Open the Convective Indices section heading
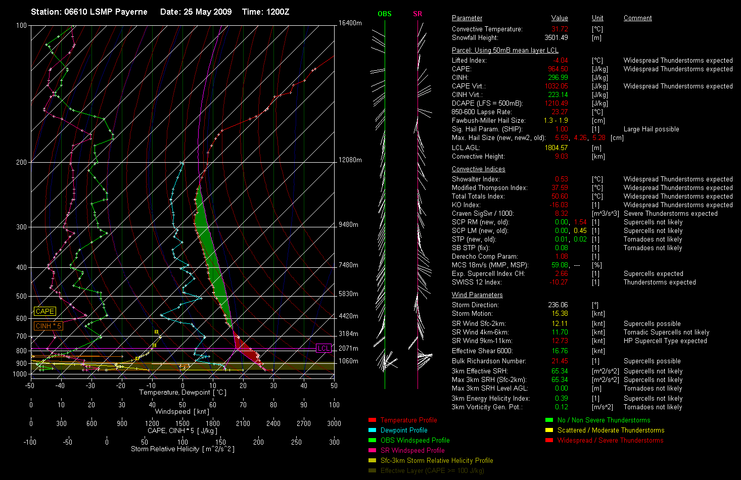 pyautogui.click(x=478, y=169)
